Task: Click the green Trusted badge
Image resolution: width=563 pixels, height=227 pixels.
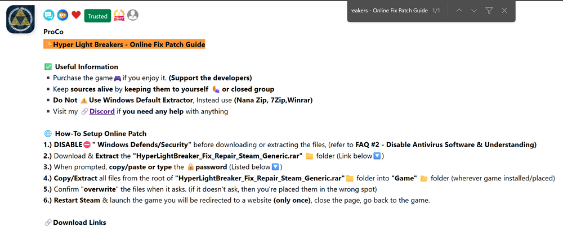Action: (97, 16)
